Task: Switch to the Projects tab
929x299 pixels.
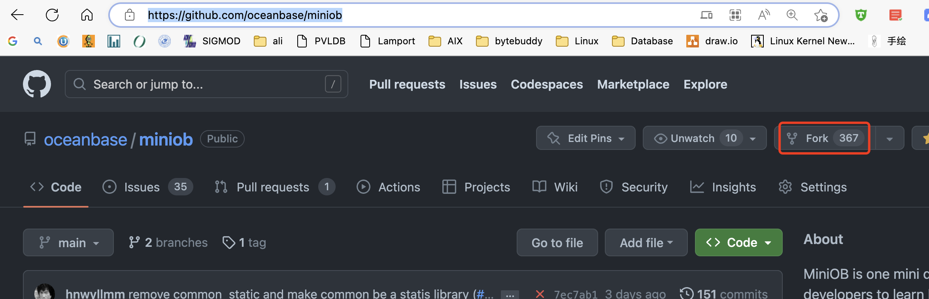Action: 476,187
